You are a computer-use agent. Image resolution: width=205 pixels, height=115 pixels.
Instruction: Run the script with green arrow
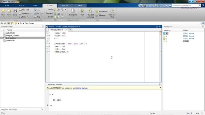(83, 11)
